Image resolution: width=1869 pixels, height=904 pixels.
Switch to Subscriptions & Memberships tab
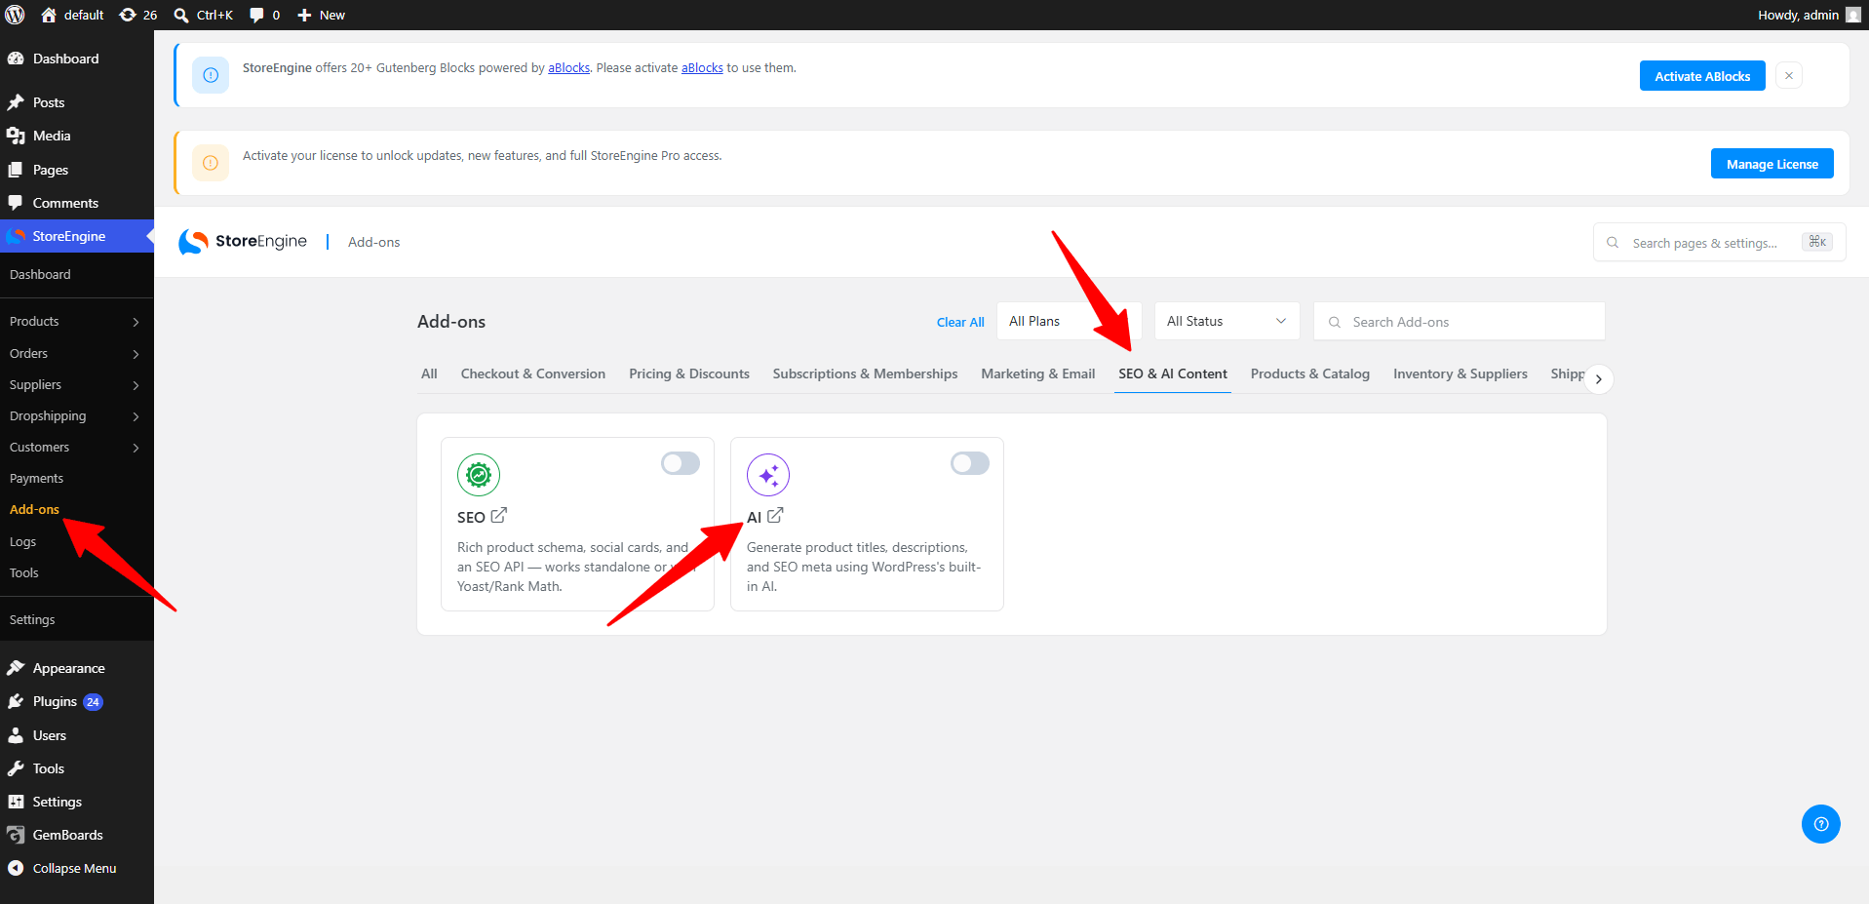tap(865, 373)
